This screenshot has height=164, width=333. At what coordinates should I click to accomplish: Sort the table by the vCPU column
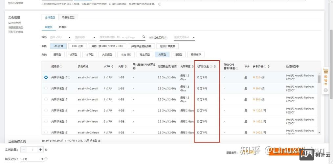112,66
